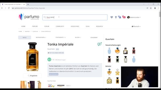The height and width of the screenshot is (90, 161).
Task: Open the SOUK menu
Action: [88, 26]
